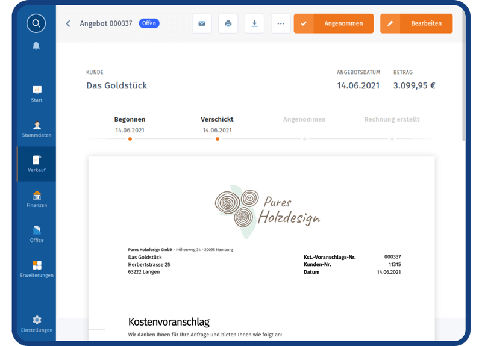Viewport: 482px width, 346px height.
Task: Click the Kostenvoranschlag heading
Action: [x=169, y=322]
